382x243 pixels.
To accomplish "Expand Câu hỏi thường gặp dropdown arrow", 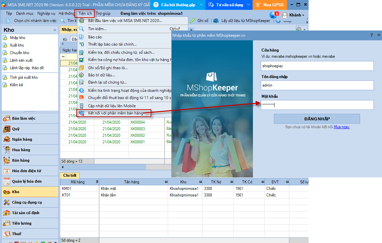I will tap(201, 5).
